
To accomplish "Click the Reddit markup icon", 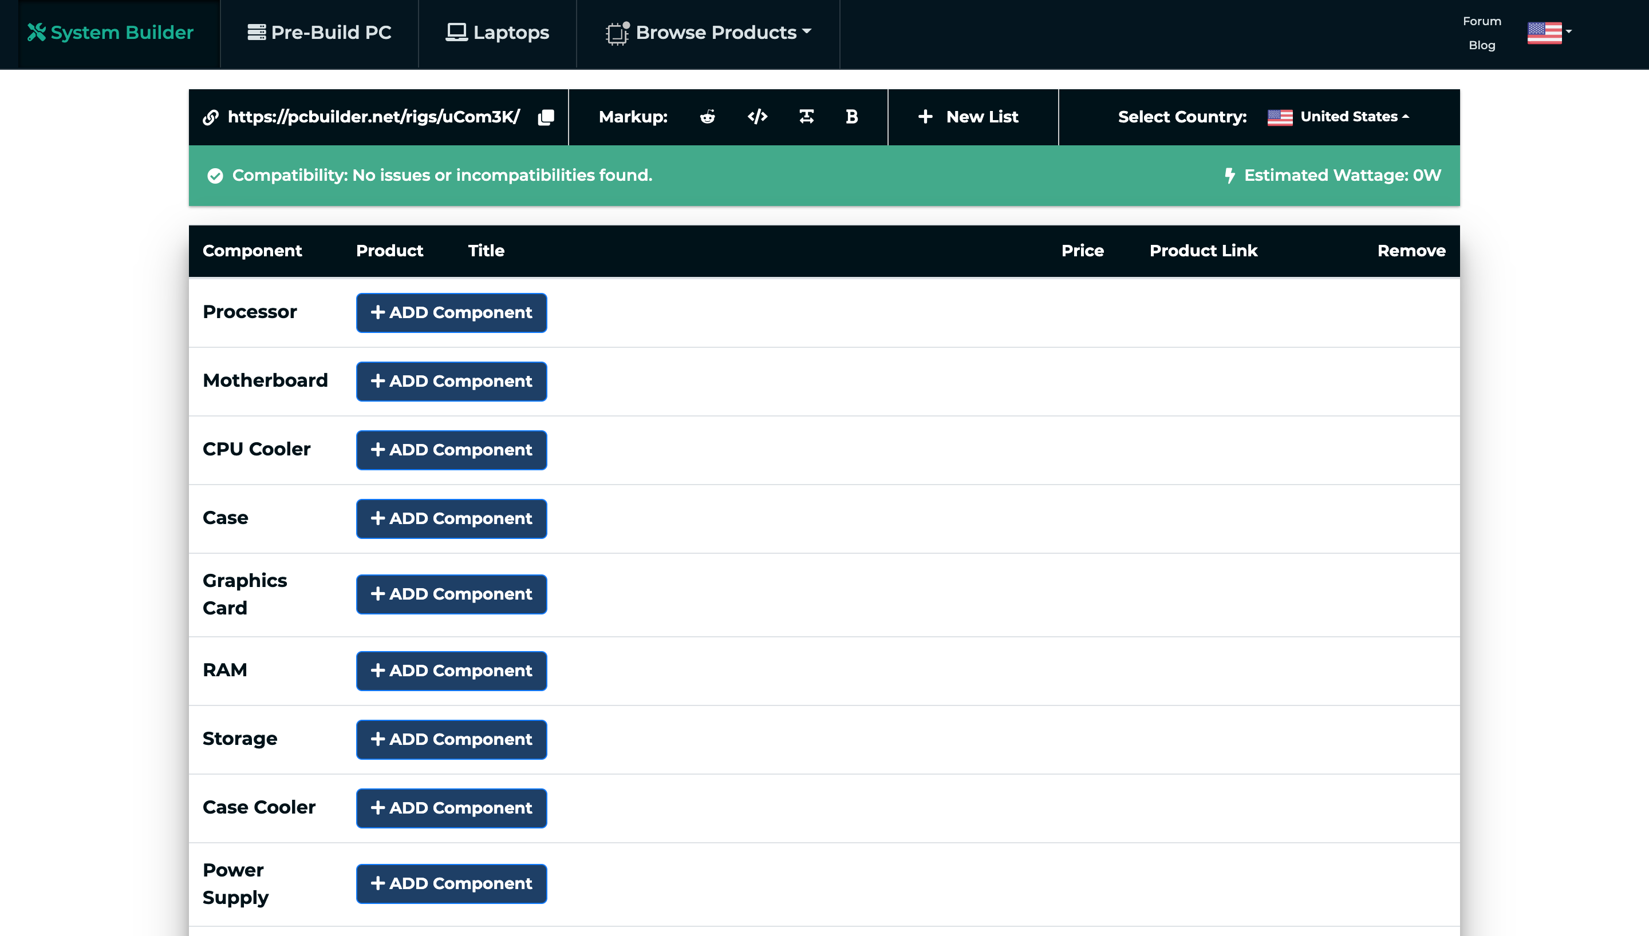I will [708, 117].
